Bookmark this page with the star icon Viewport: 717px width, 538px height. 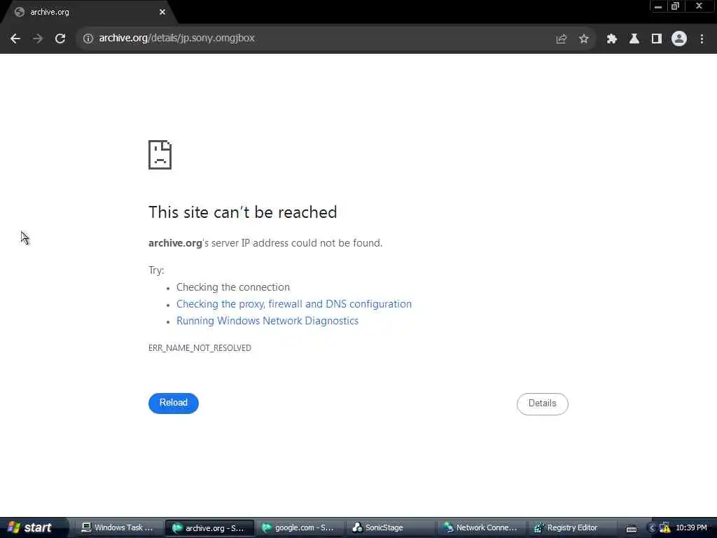584,39
